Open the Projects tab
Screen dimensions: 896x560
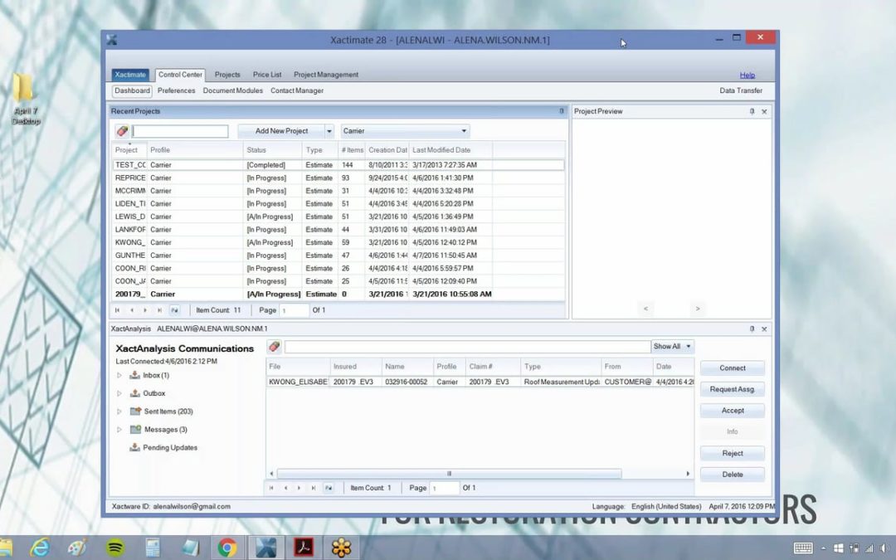click(x=227, y=75)
